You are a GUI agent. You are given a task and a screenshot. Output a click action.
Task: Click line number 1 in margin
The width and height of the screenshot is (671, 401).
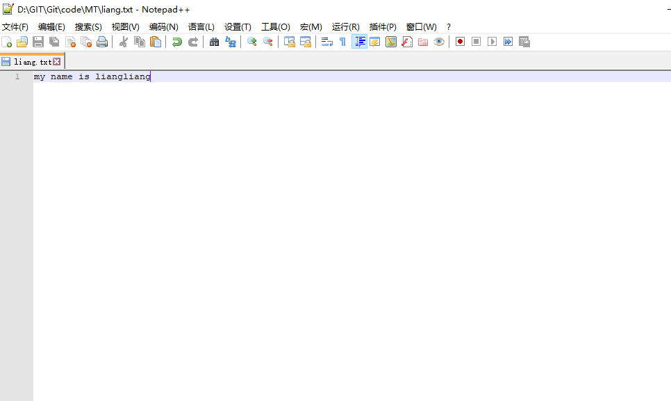pos(17,76)
